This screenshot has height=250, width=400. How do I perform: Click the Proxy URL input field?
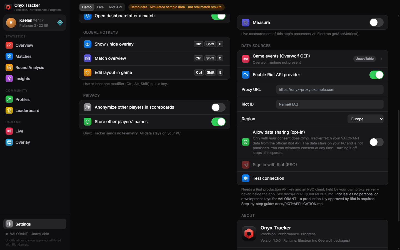[330, 89]
